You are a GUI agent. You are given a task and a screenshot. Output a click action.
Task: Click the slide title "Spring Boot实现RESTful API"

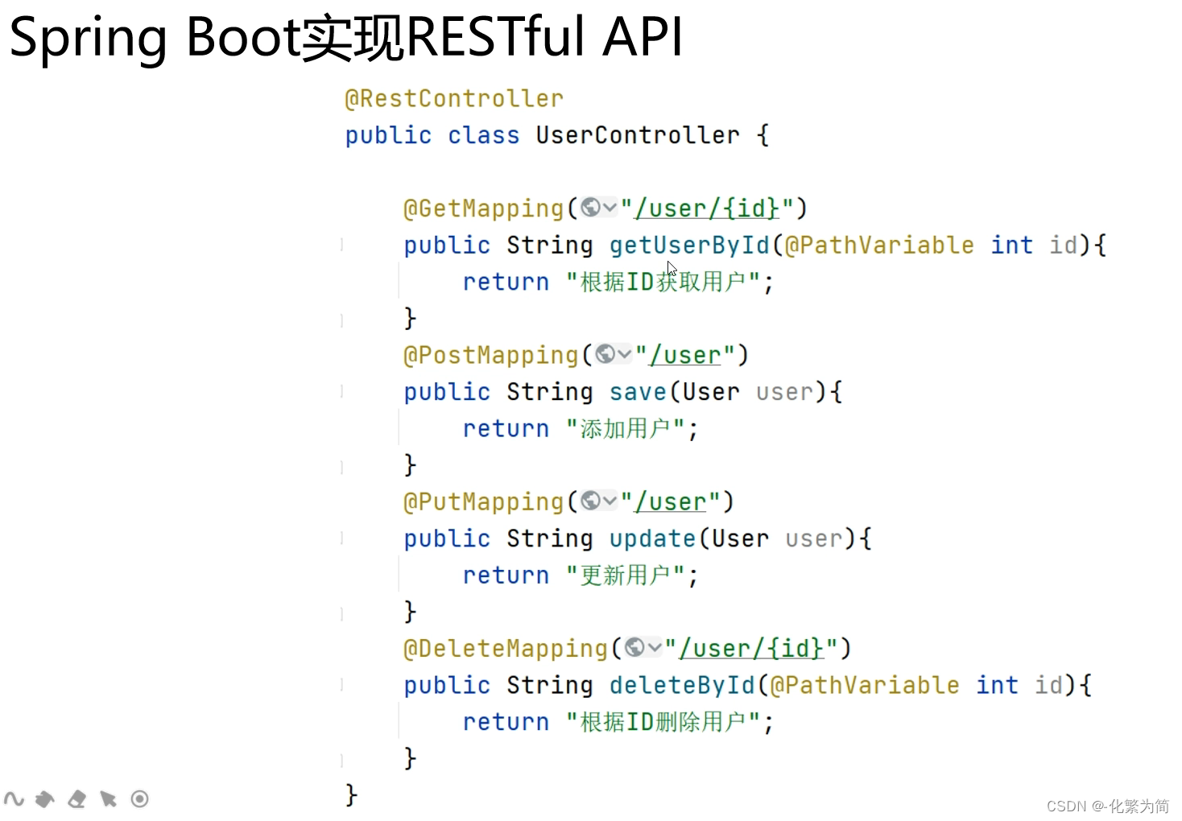[346, 37]
